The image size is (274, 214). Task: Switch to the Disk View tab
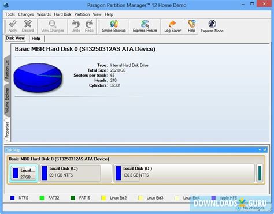15,38
